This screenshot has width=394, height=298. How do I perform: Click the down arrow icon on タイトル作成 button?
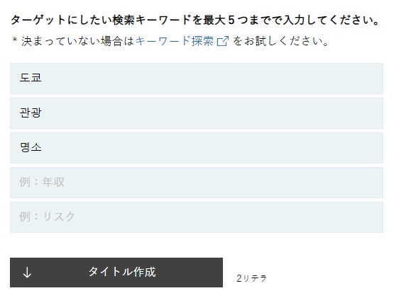tap(27, 273)
